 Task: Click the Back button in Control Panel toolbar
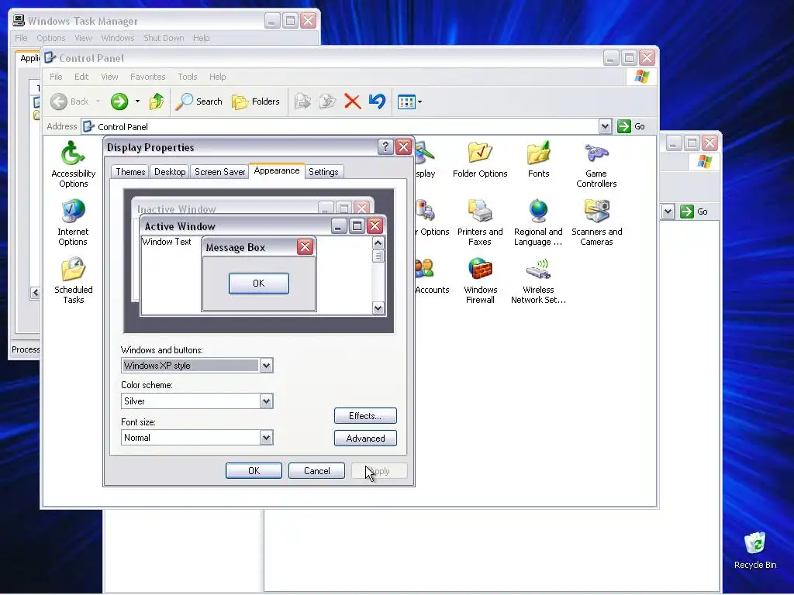70,101
